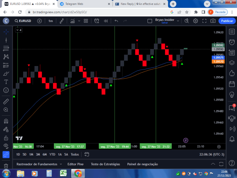Viewport: 237px width, 178px height.
Task: Select the Text annotation tool
Action: click(x=6, y=82)
